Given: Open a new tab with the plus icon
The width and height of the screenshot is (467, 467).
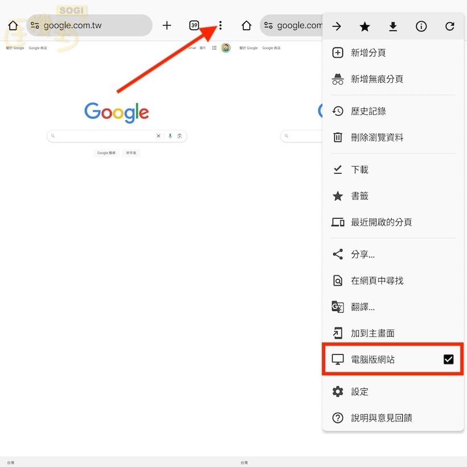Looking at the screenshot, I should [x=167, y=25].
